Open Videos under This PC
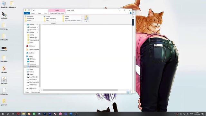This screenshot has height=116, width=206. click(31, 74)
